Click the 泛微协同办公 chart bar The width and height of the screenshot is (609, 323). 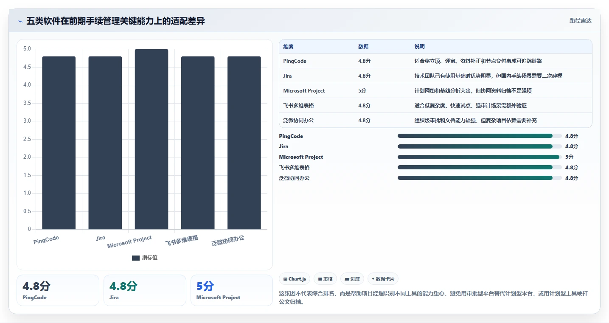pyautogui.click(x=244, y=143)
